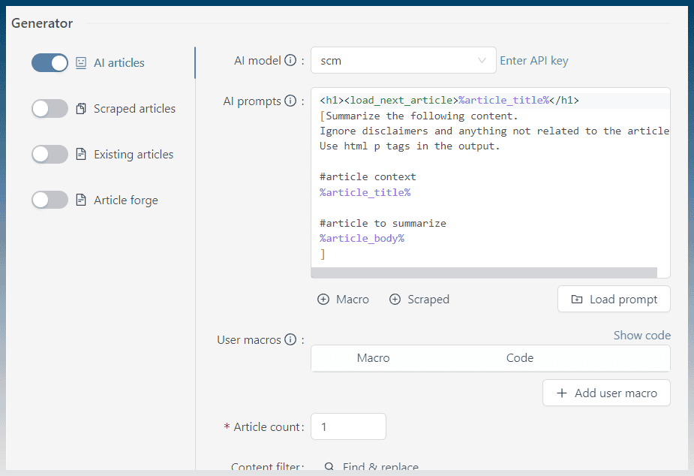Enable the Existing articles switch
Image resolution: width=694 pixels, height=476 pixels.
coord(50,155)
